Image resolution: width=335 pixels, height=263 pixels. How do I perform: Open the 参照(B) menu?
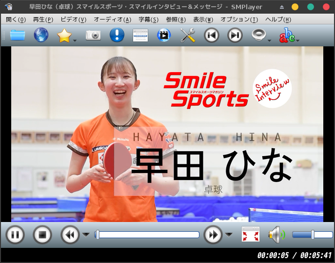[x=176, y=20]
